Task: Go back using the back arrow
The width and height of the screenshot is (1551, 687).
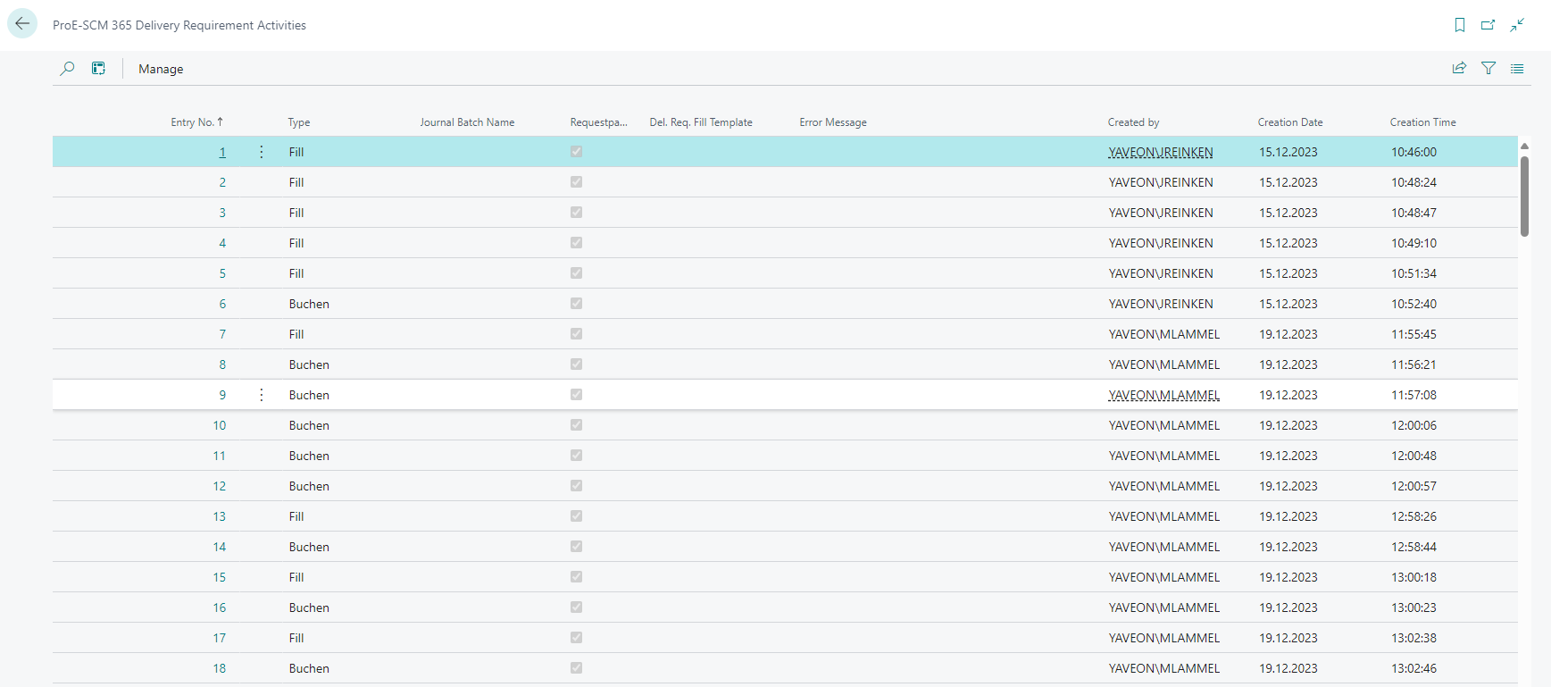Action: coord(22,24)
